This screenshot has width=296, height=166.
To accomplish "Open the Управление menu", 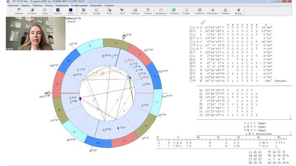I will coord(62,6).
